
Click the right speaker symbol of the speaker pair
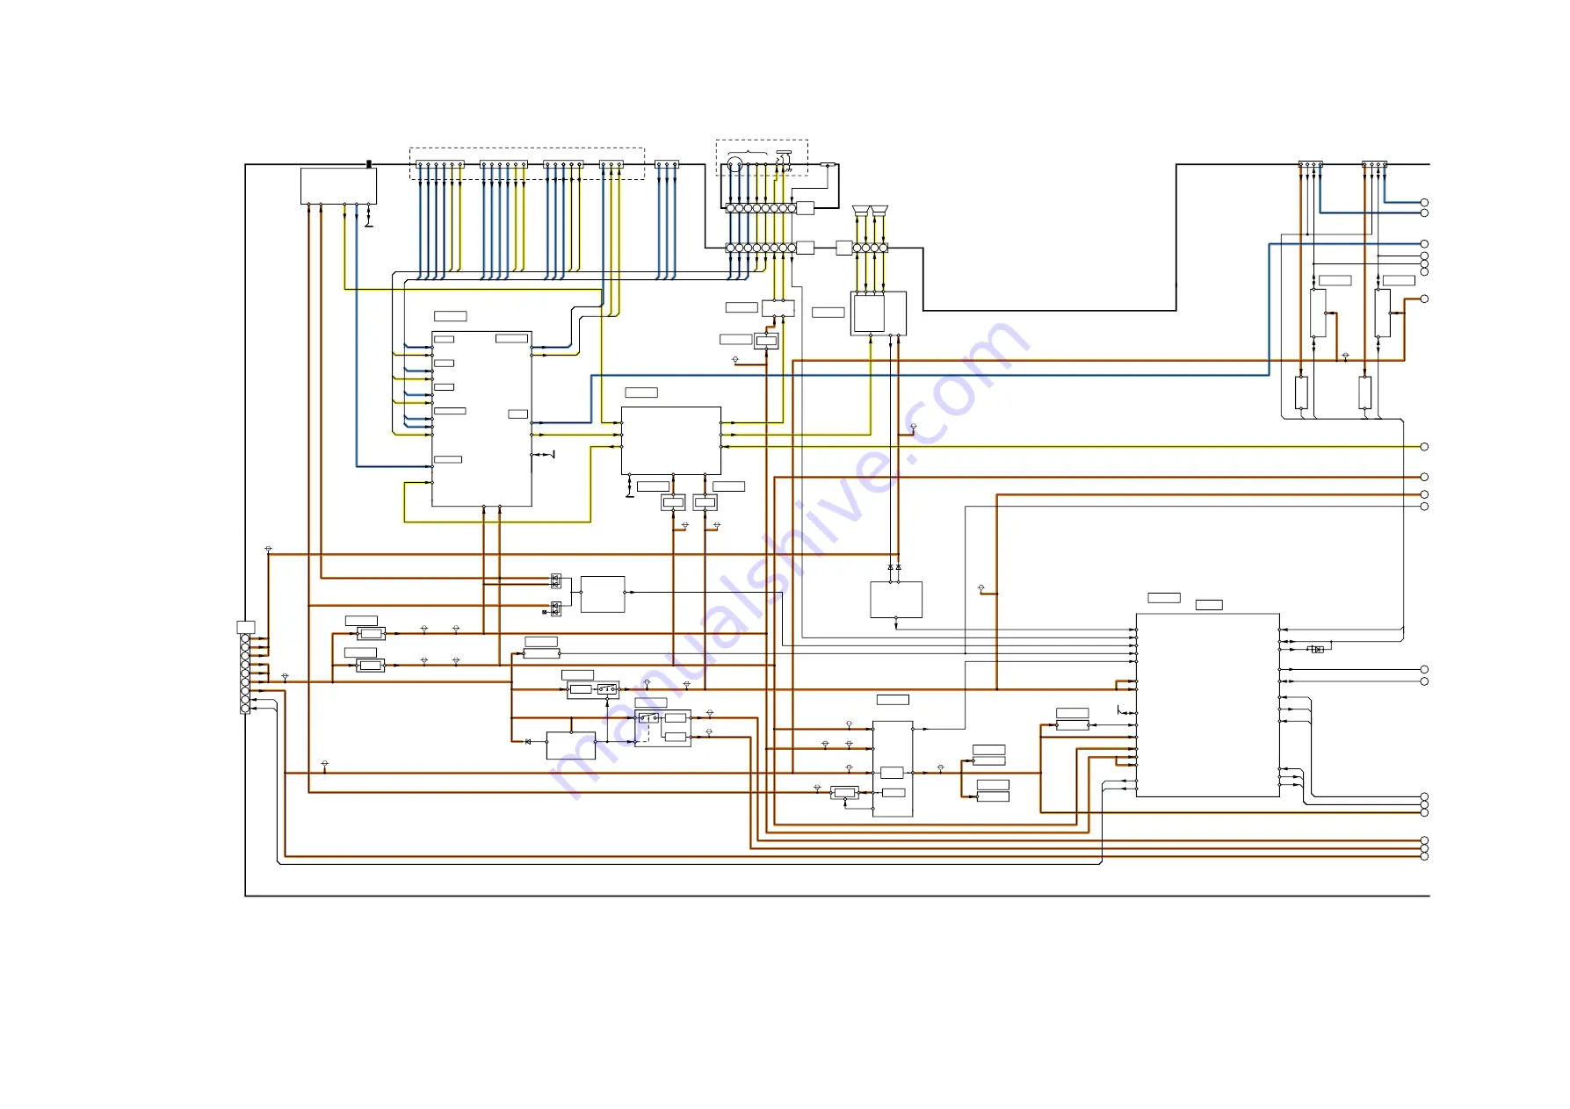[879, 210]
